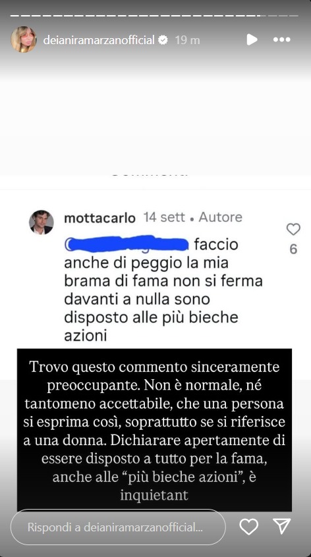This screenshot has width=311, height=557.
Task: Open deianiramarzanofficial's profile picture
Action: (x=24, y=40)
